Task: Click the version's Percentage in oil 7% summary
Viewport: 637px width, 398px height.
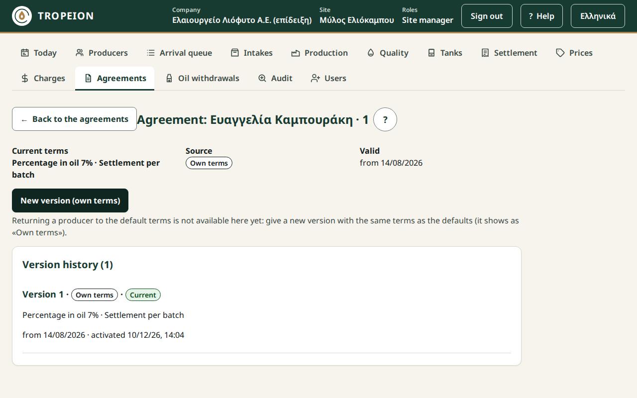Action: [103, 315]
